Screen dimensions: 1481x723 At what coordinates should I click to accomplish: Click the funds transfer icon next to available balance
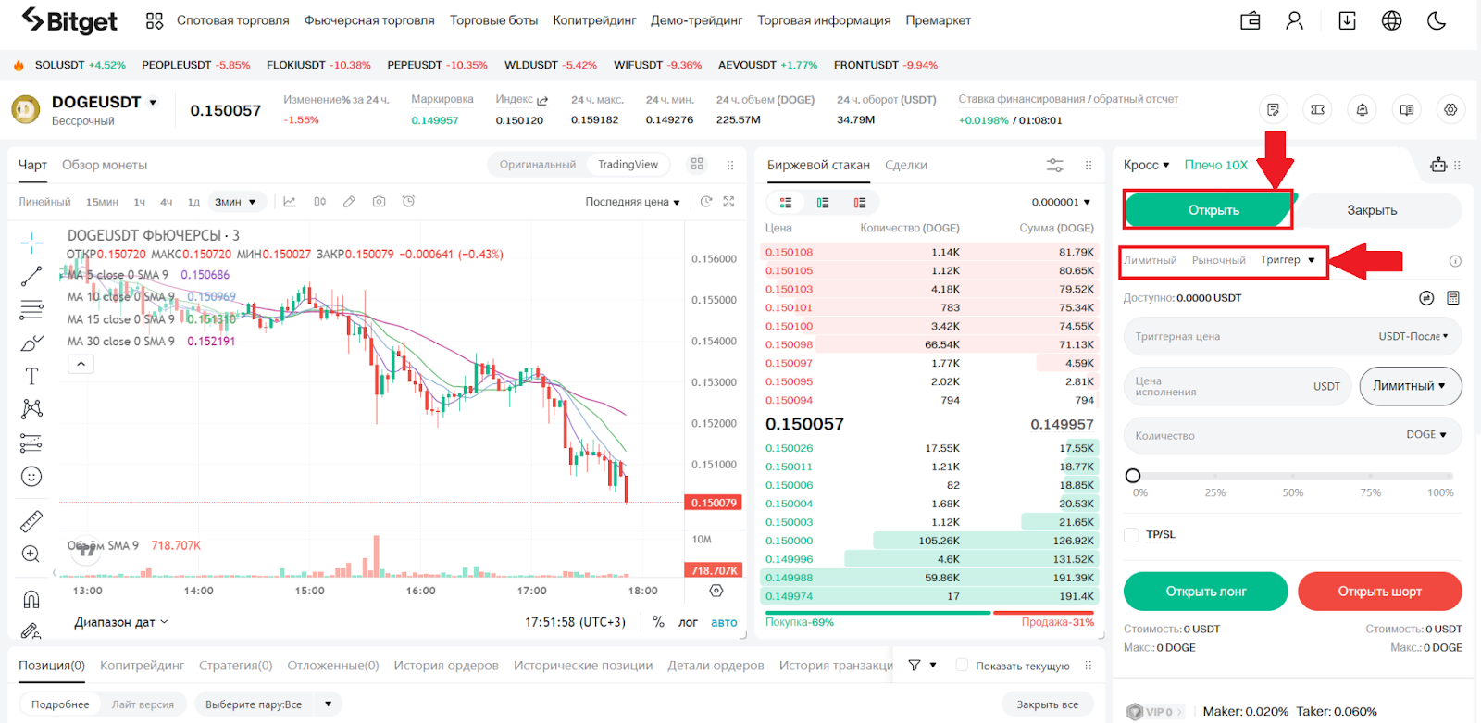pyautogui.click(x=1426, y=298)
